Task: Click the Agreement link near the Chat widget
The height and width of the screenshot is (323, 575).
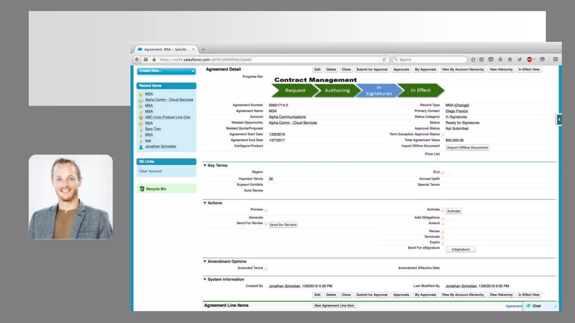Action: 514,306
